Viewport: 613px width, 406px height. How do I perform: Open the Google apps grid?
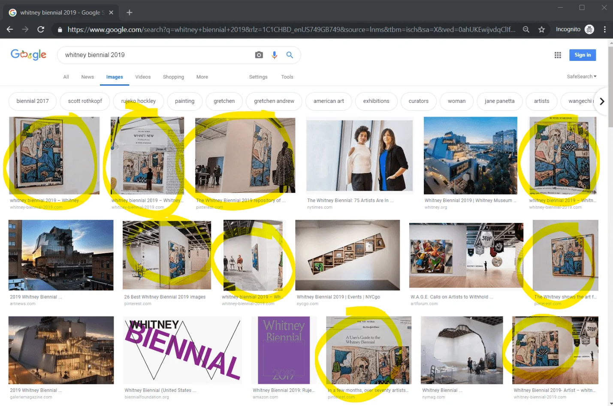click(558, 55)
